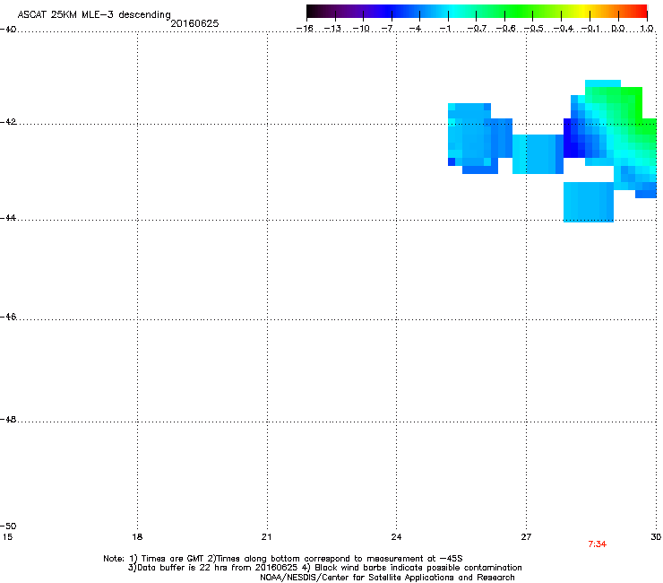This screenshot has width=663, height=583.
Task: Click the red 7:34 timestamp
Action: click(x=597, y=544)
